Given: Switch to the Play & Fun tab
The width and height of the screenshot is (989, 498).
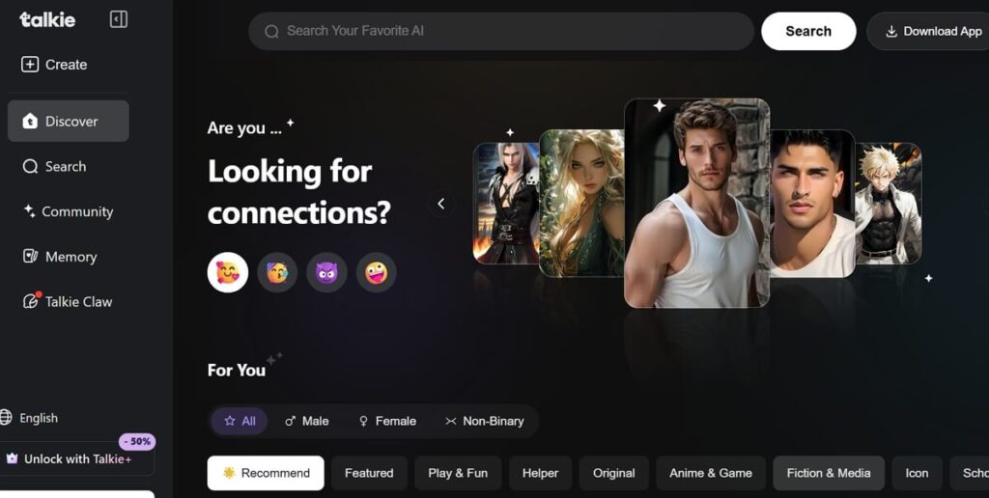Looking at the screenshot, I should [458, 474].
